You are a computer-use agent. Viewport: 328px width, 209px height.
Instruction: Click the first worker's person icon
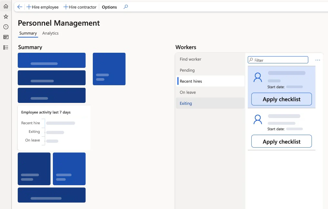pos(258,77)
